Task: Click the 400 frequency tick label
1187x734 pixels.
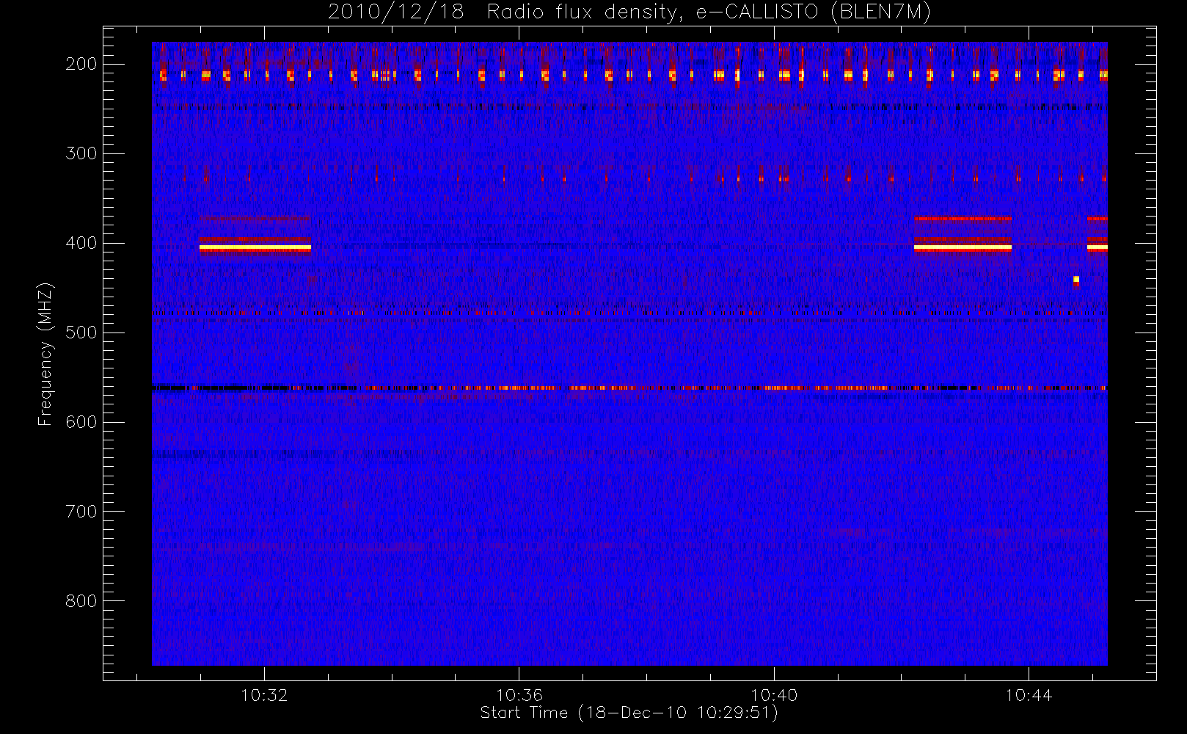Action: [81, 243]
